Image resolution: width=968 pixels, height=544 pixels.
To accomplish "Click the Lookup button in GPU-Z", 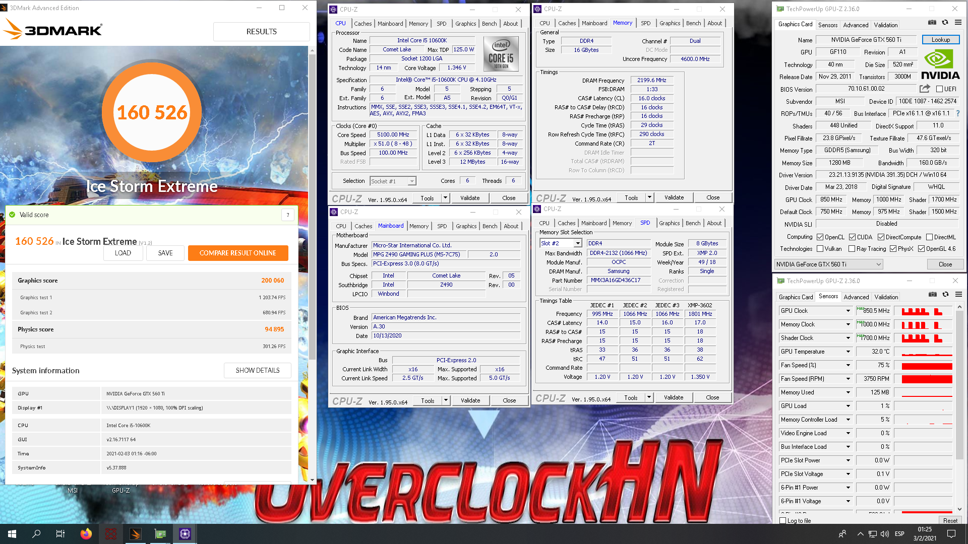I will point(941,40).
